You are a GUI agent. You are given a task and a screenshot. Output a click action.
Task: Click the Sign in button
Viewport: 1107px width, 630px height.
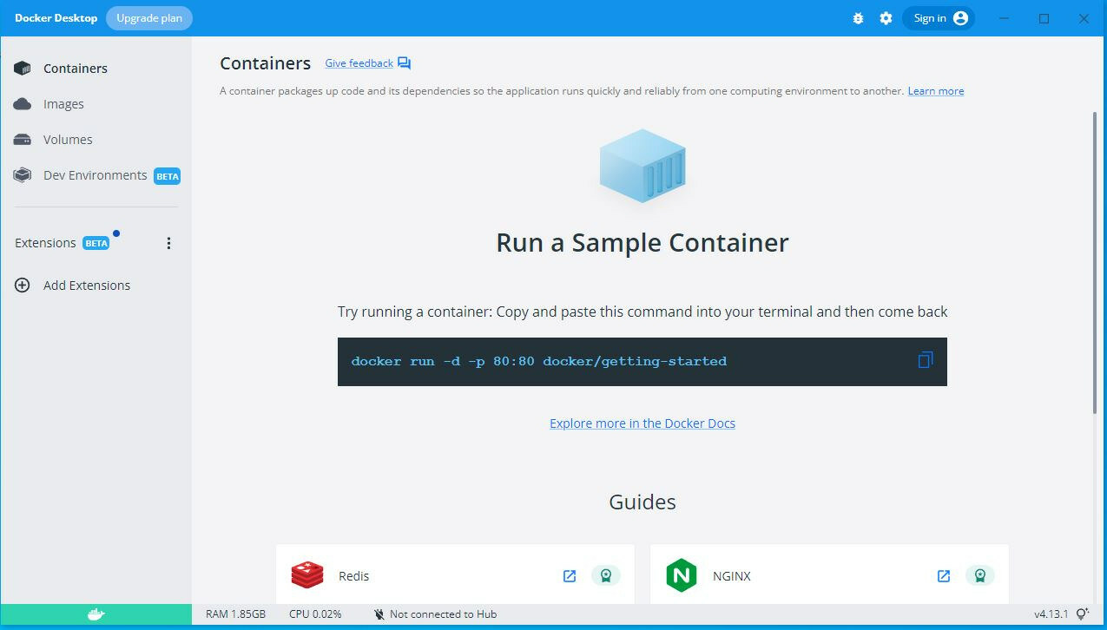[939, 18]
